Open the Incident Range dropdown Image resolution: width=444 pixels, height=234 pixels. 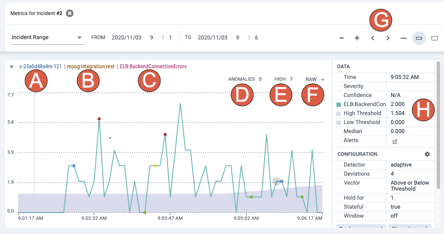[x=47, y=37]
